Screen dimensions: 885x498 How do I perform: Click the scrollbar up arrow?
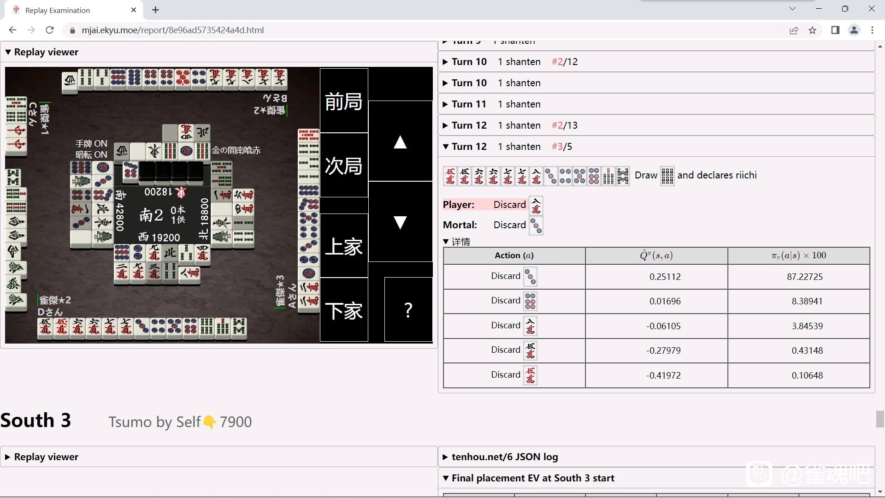pos(880,46)
